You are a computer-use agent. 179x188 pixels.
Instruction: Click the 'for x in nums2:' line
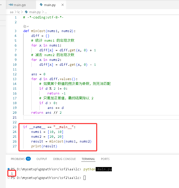(46, 60)
